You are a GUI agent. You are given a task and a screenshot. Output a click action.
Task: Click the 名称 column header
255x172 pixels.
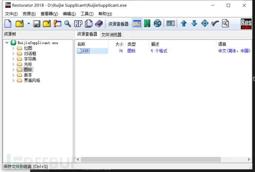click(x=92, y=44)
